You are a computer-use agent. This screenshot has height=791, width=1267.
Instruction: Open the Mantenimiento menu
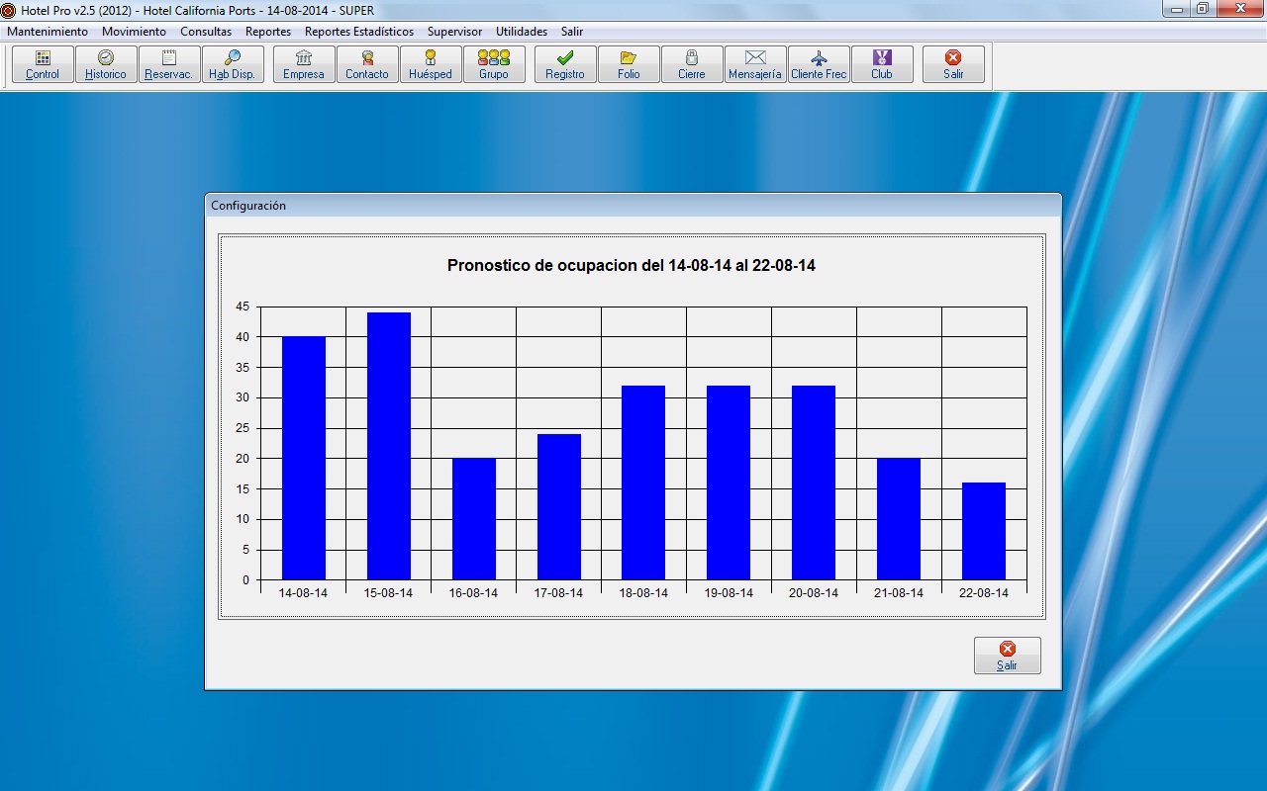(x=48, y=32)
